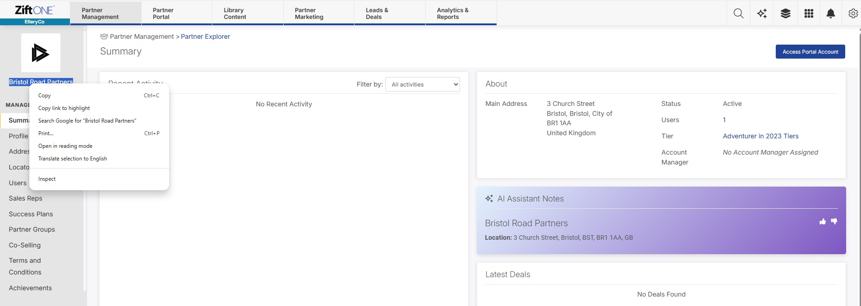861x306 pixels.
Task: Click the stacked layers icon in header
Action: pyautogui.click(x=785, y=14)
